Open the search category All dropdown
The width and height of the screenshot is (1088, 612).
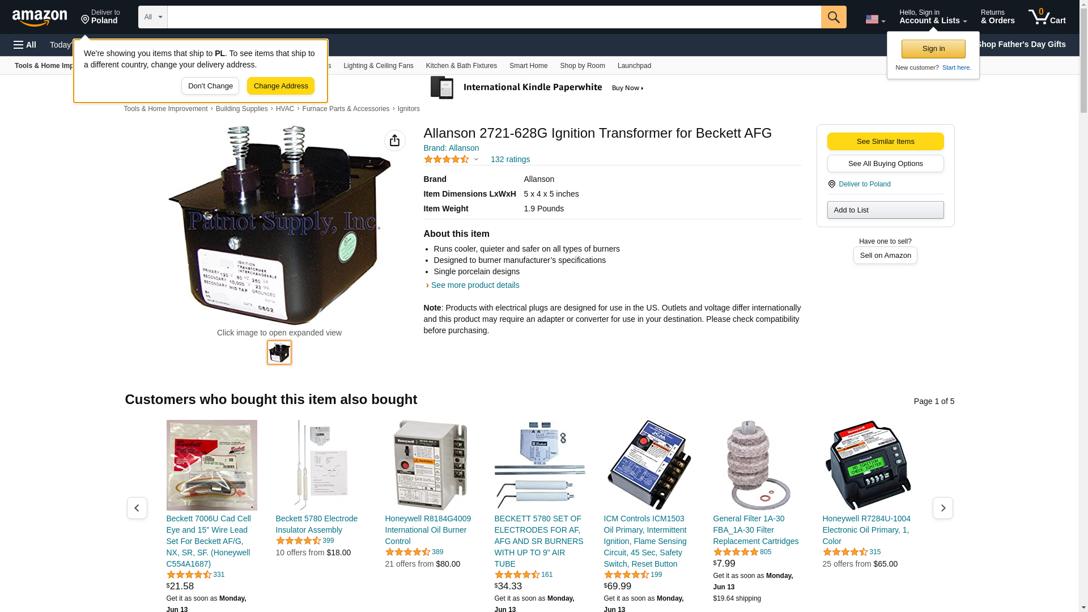[x=152, y=17]
